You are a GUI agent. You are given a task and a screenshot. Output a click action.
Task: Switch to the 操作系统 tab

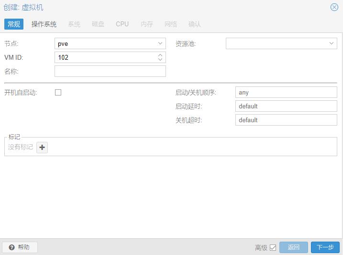(x=44, y=24)
